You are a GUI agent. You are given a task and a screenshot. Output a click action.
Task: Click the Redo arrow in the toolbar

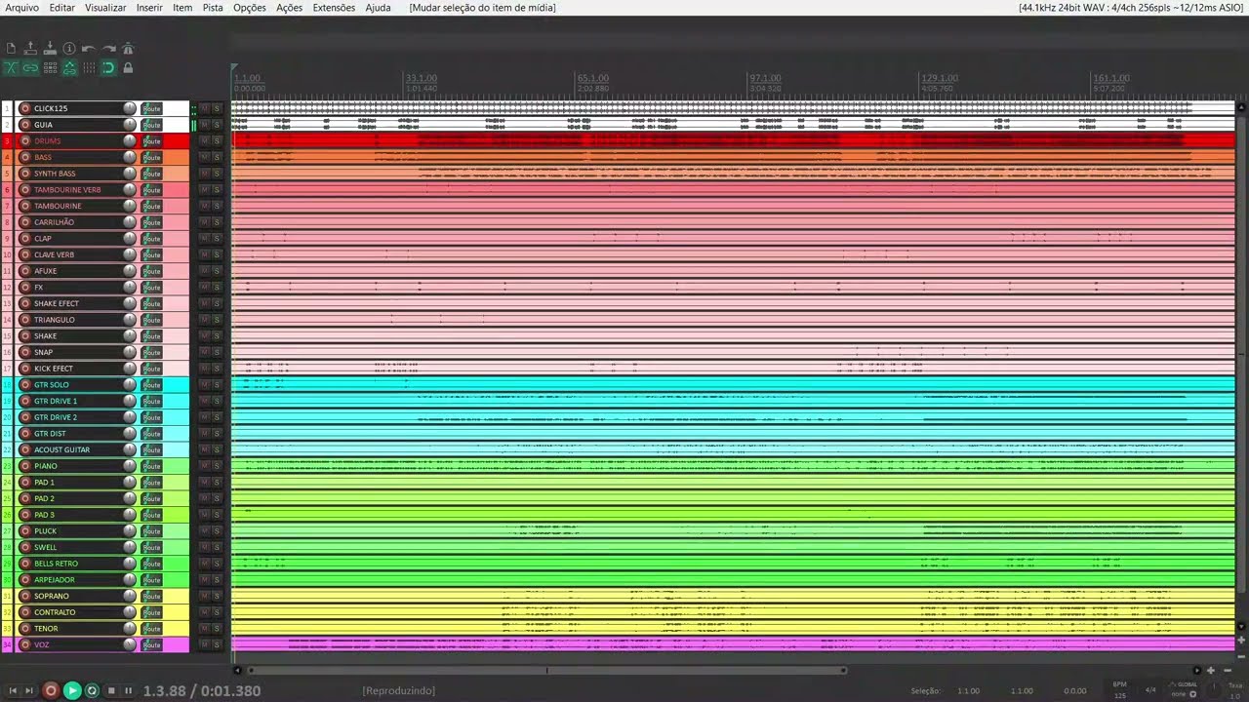[x=108, y=49]
